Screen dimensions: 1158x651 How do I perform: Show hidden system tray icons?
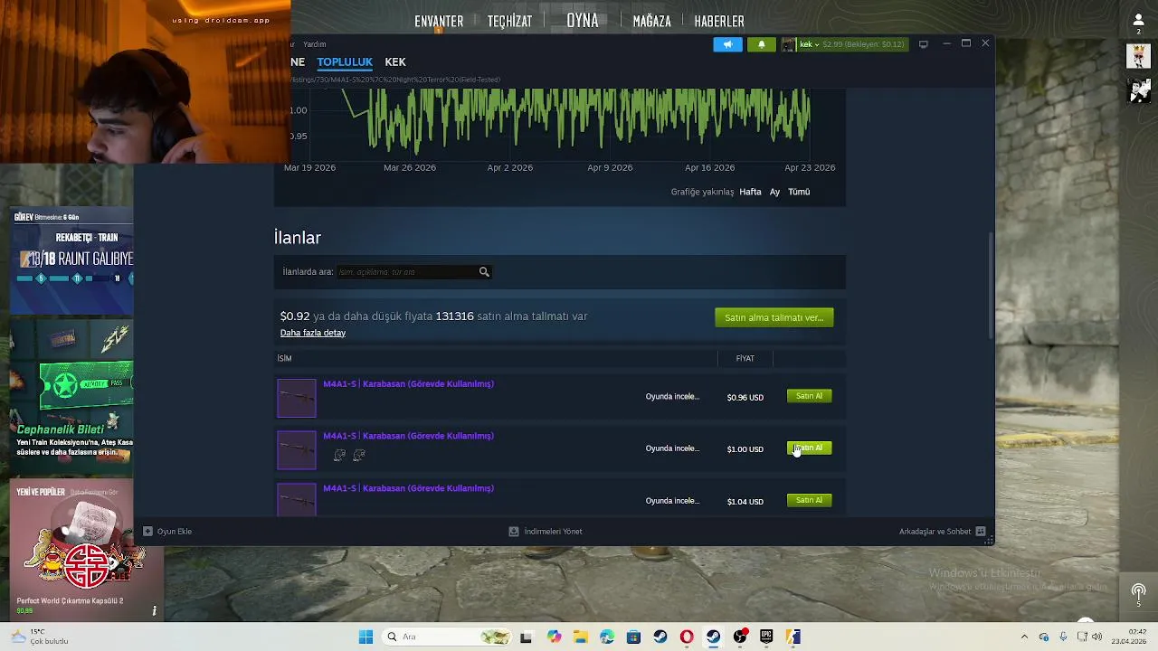pos(1024,637)
